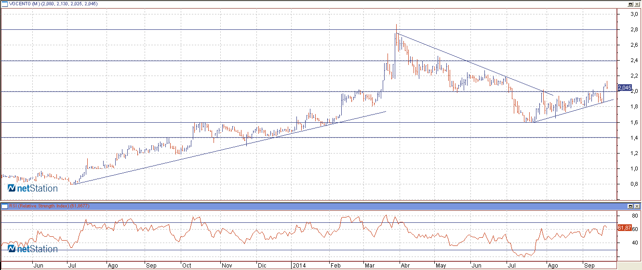Click the Mar label on time axis
The image size is (642, 270).
(370, 265)
